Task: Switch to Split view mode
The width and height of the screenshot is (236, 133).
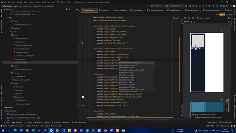Action: (222, 15)
